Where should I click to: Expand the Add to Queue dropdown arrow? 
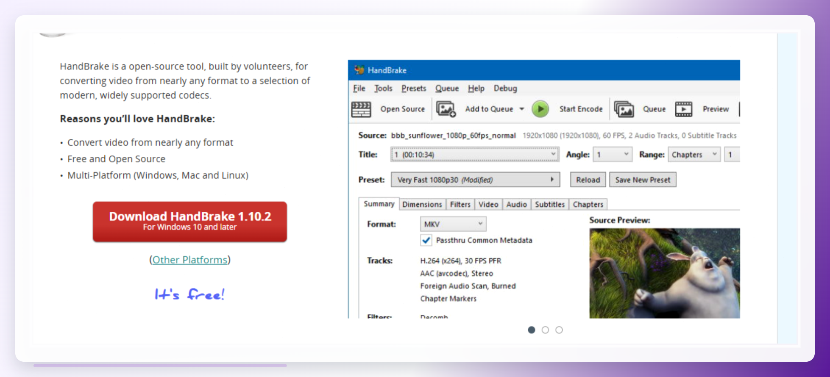[x=522, y=109]
